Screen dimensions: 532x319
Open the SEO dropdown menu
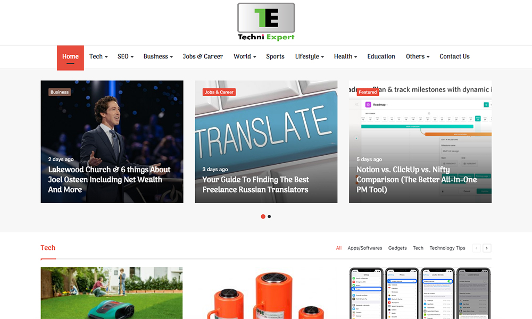click(x=125, y=56)
